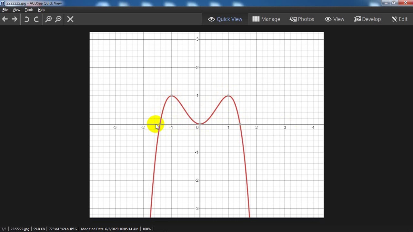This screenshot has width=413, height=232.
Task: Open the Tools menu
Action: click(29, 10)
